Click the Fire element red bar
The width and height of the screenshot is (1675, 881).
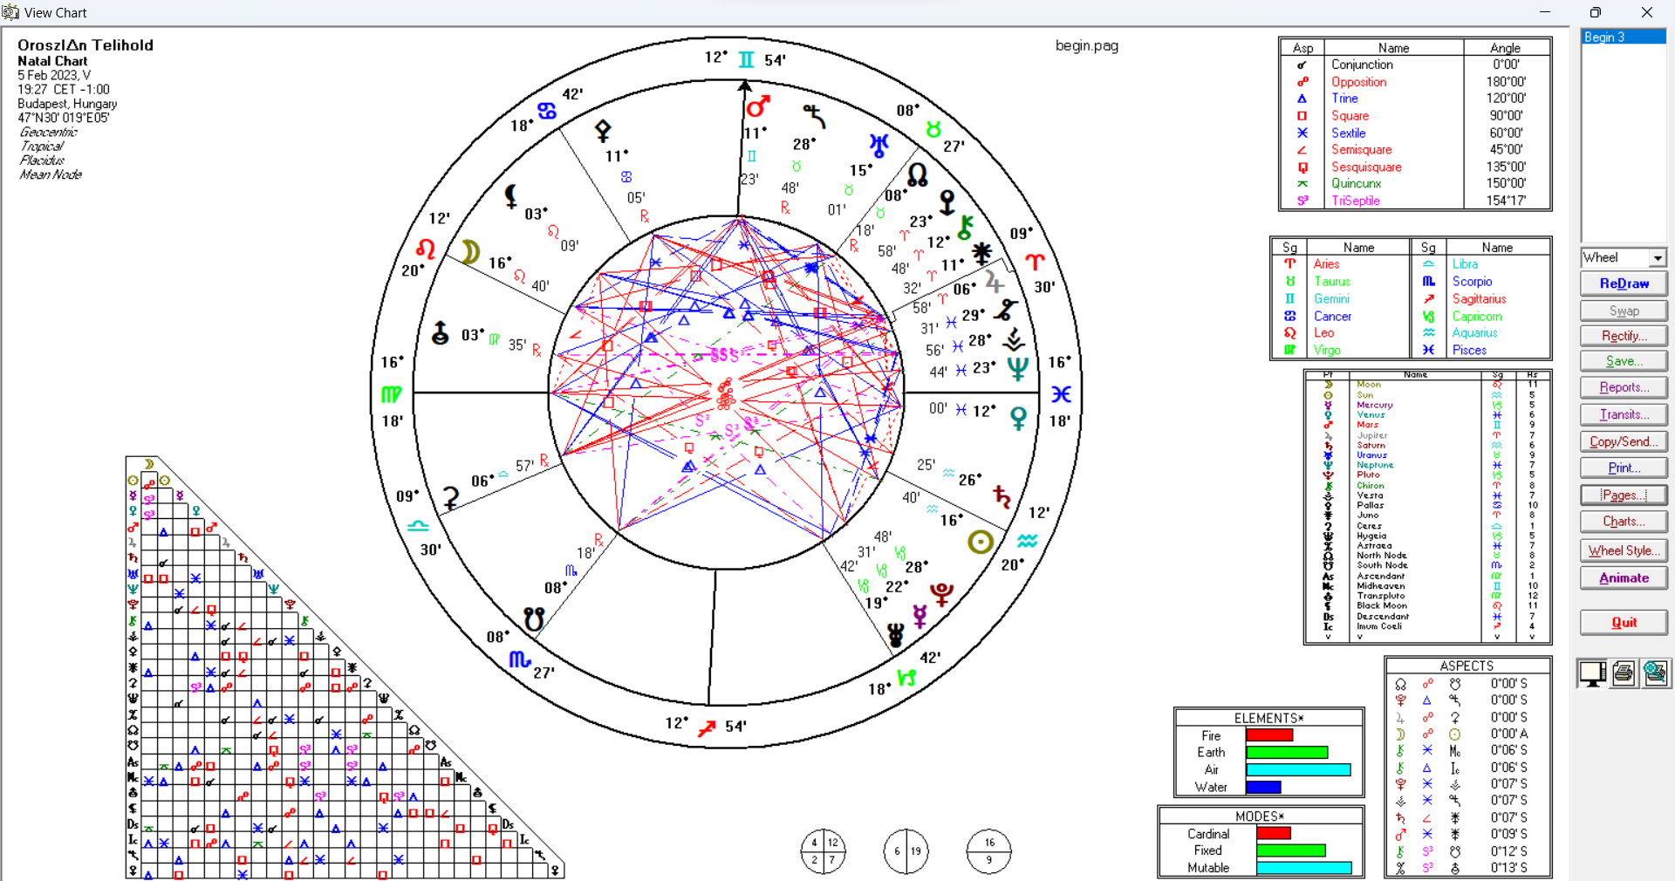[x=1269, y=735]
